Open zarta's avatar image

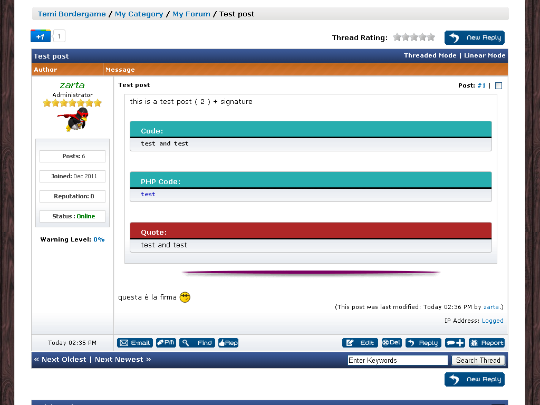pos(73,120)
